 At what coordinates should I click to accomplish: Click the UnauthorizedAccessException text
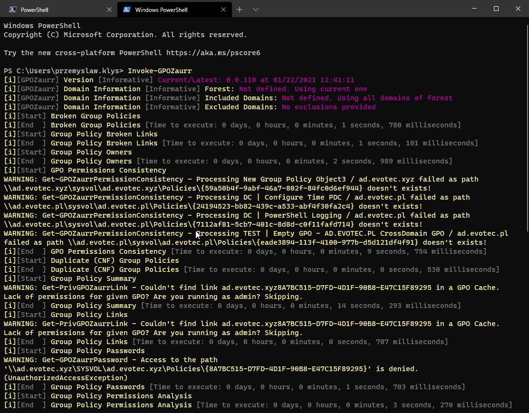(x=66, y=378)
